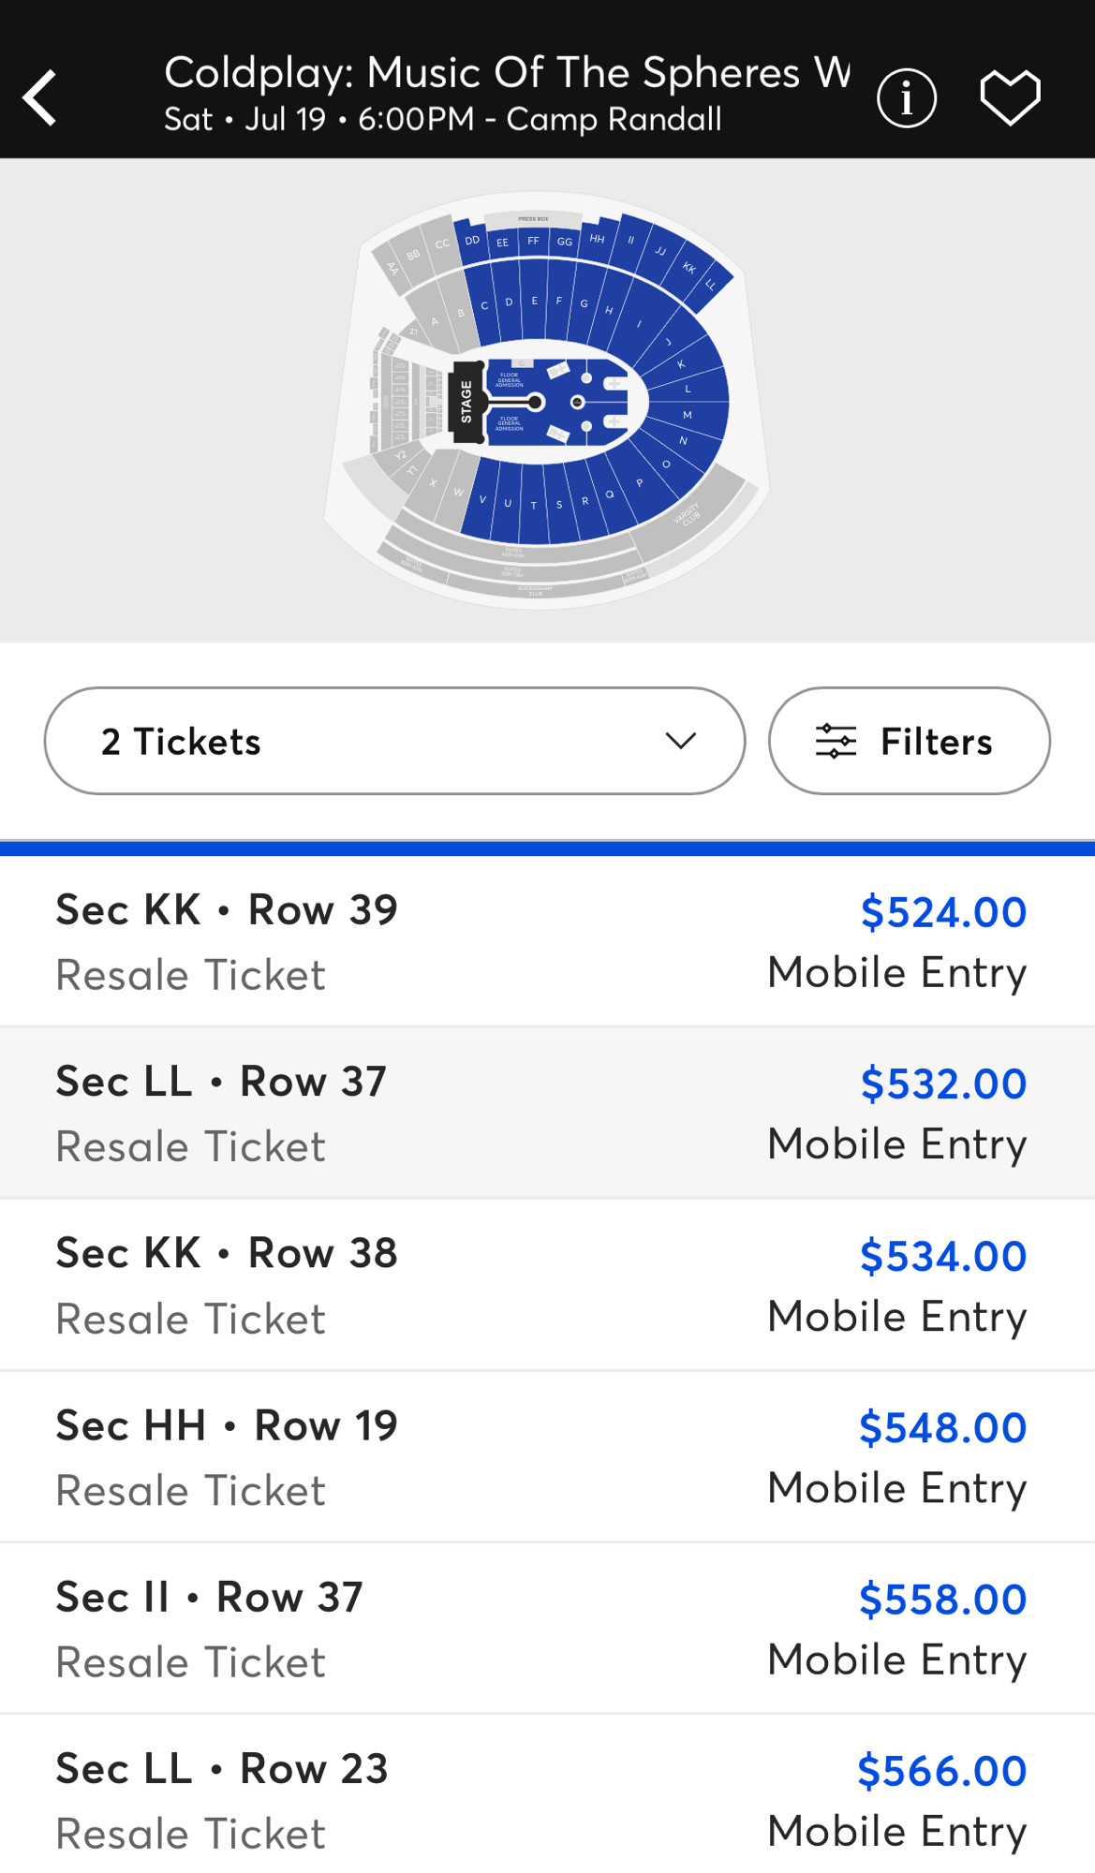
Task: Choose the Sec LL Row 37 ticket
Action: [547, 1113]
